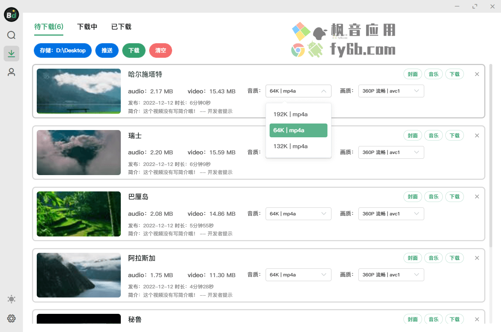
Task: Click the vertical list scrollbar
Action: [491, 156]
